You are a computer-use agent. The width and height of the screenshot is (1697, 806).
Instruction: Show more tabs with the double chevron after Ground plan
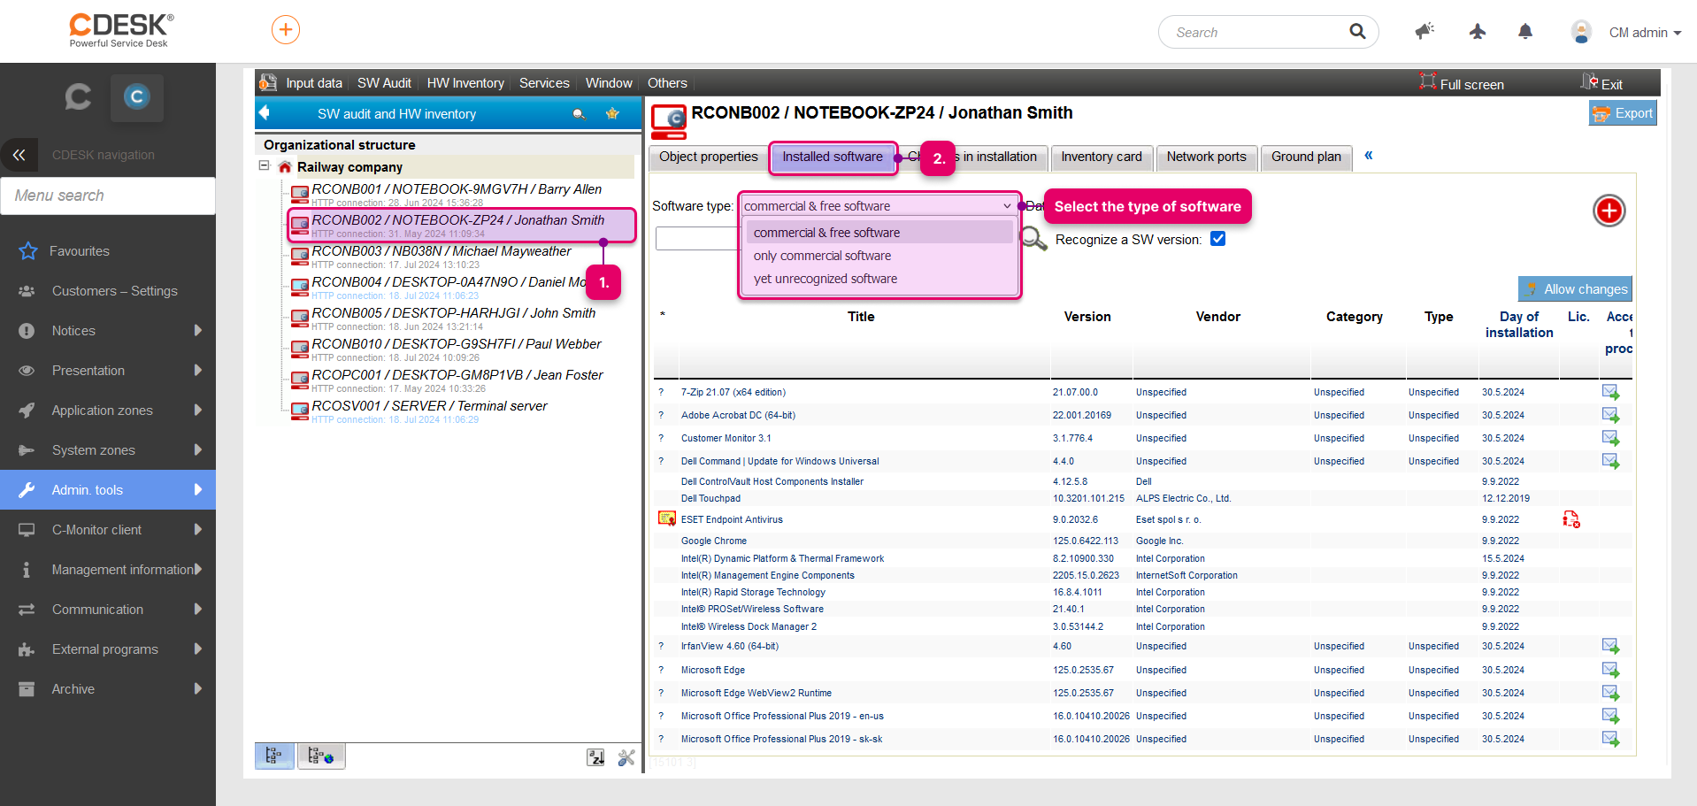tap(1369, 156)
